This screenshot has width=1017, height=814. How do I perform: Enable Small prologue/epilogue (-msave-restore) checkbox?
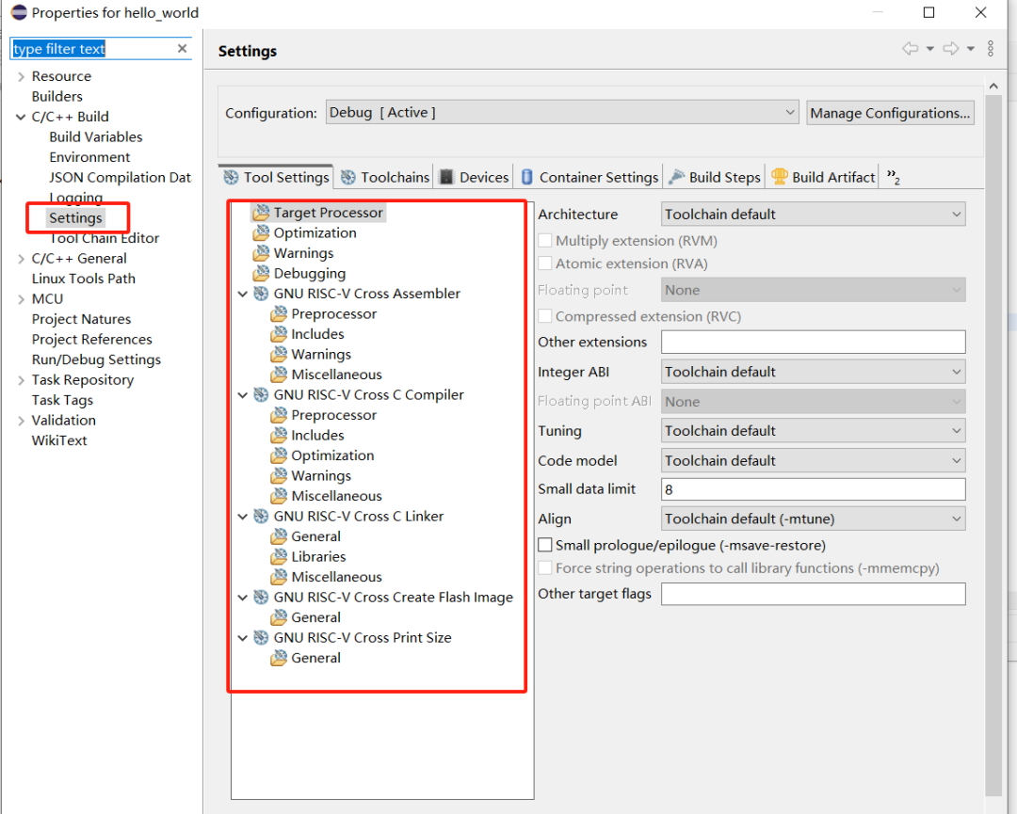[x=545, y=545]
